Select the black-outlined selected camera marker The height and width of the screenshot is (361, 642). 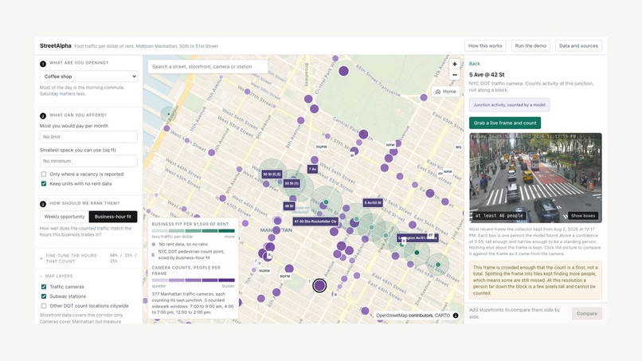[319, 285]
